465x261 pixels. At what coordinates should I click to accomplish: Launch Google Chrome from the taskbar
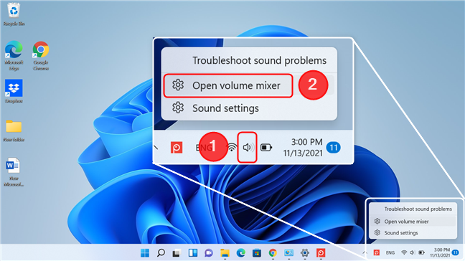pyautogui.click(x=273, y=252)
